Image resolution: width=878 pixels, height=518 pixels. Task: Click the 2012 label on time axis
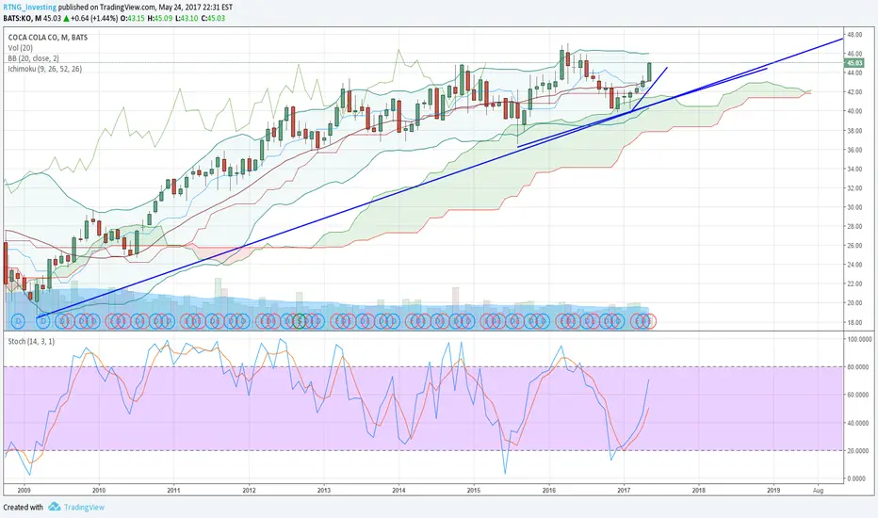click(x=250, y=491)
